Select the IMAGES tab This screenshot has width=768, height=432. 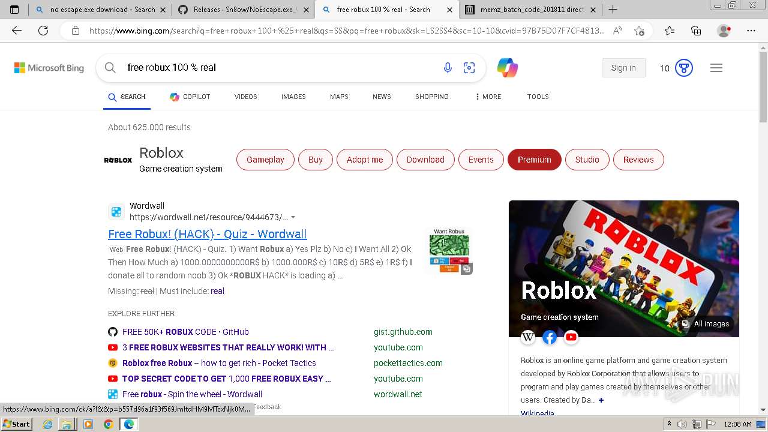click(293, 97)
